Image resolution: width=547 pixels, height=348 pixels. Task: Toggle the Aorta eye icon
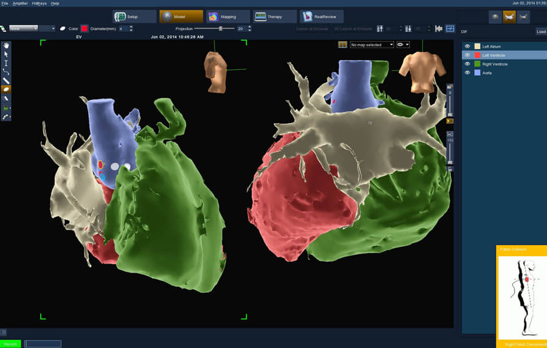click(x=467, y=73)
